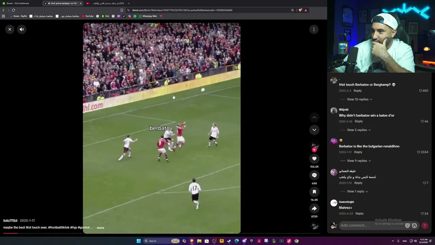
Task: Like the comment with 603 likes
Action: click(x=420, y=91)
